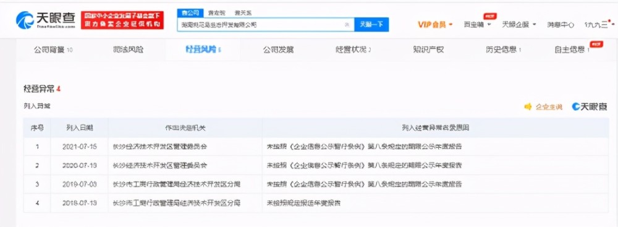Switch to the 历史信息 tab
This screenshot has height=227, width=618.
pos(503,49)
